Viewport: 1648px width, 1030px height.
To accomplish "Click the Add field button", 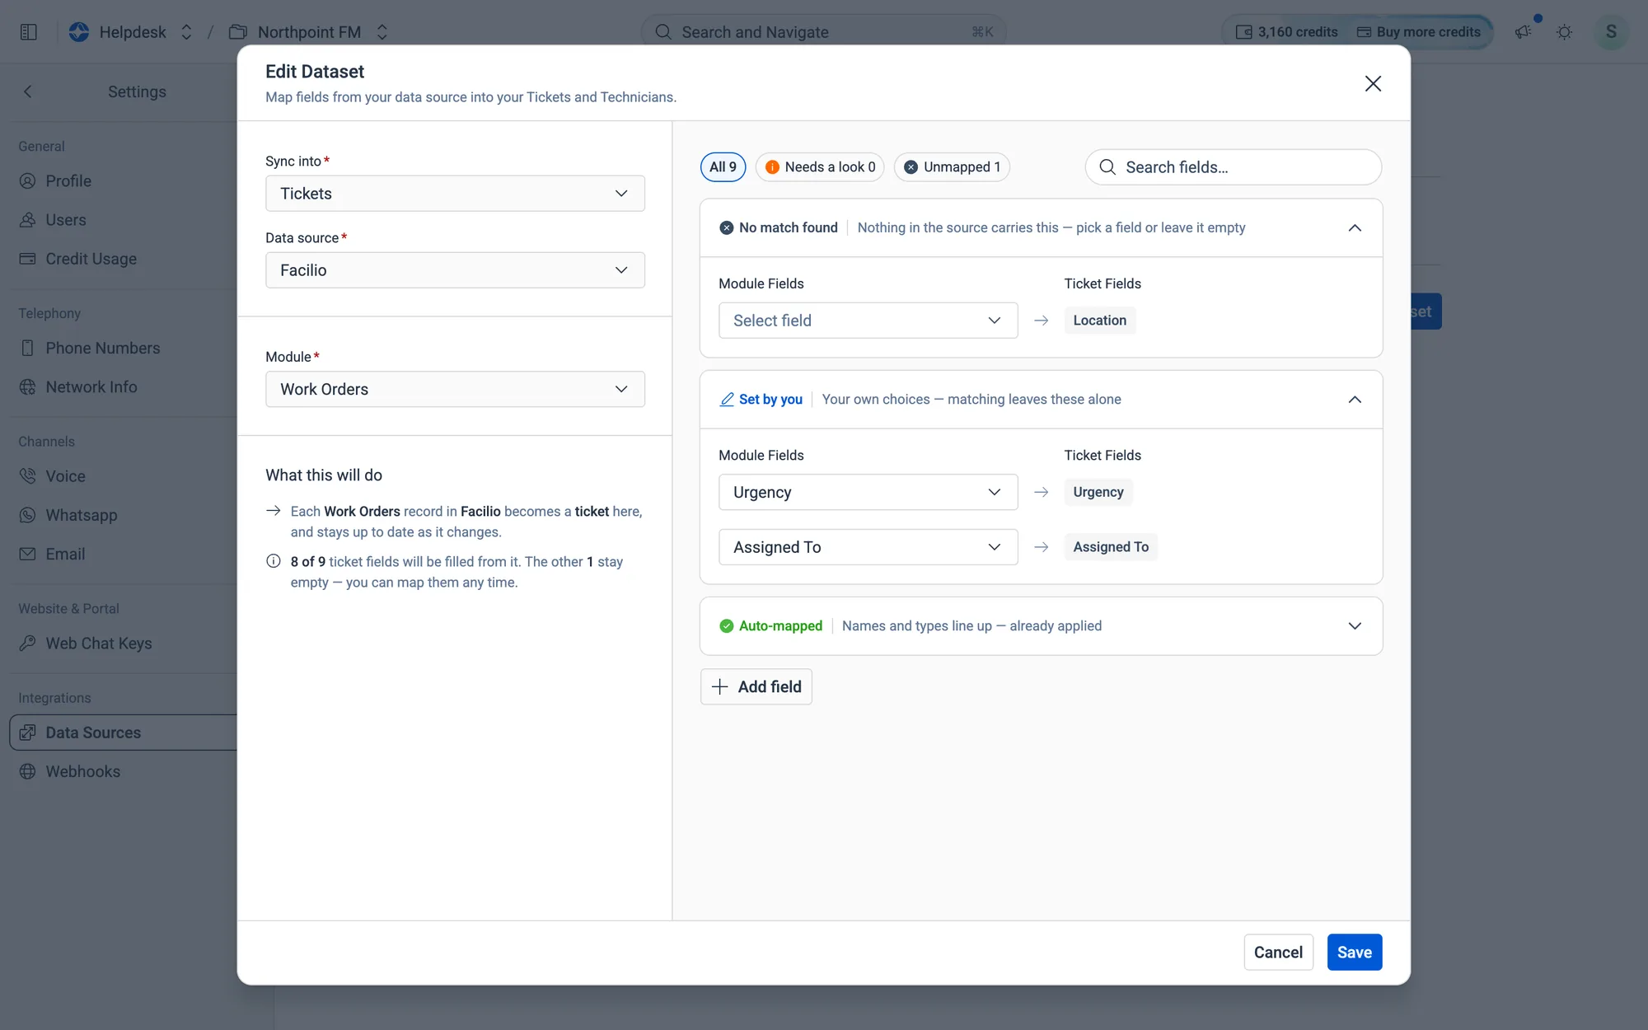I will tap(756, 687).
